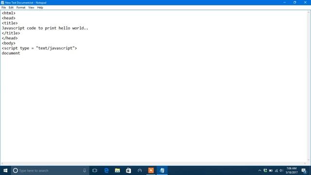Click the Cortana circle icon
The width and height of the screenshot is (311, 175).
point(15,171)
